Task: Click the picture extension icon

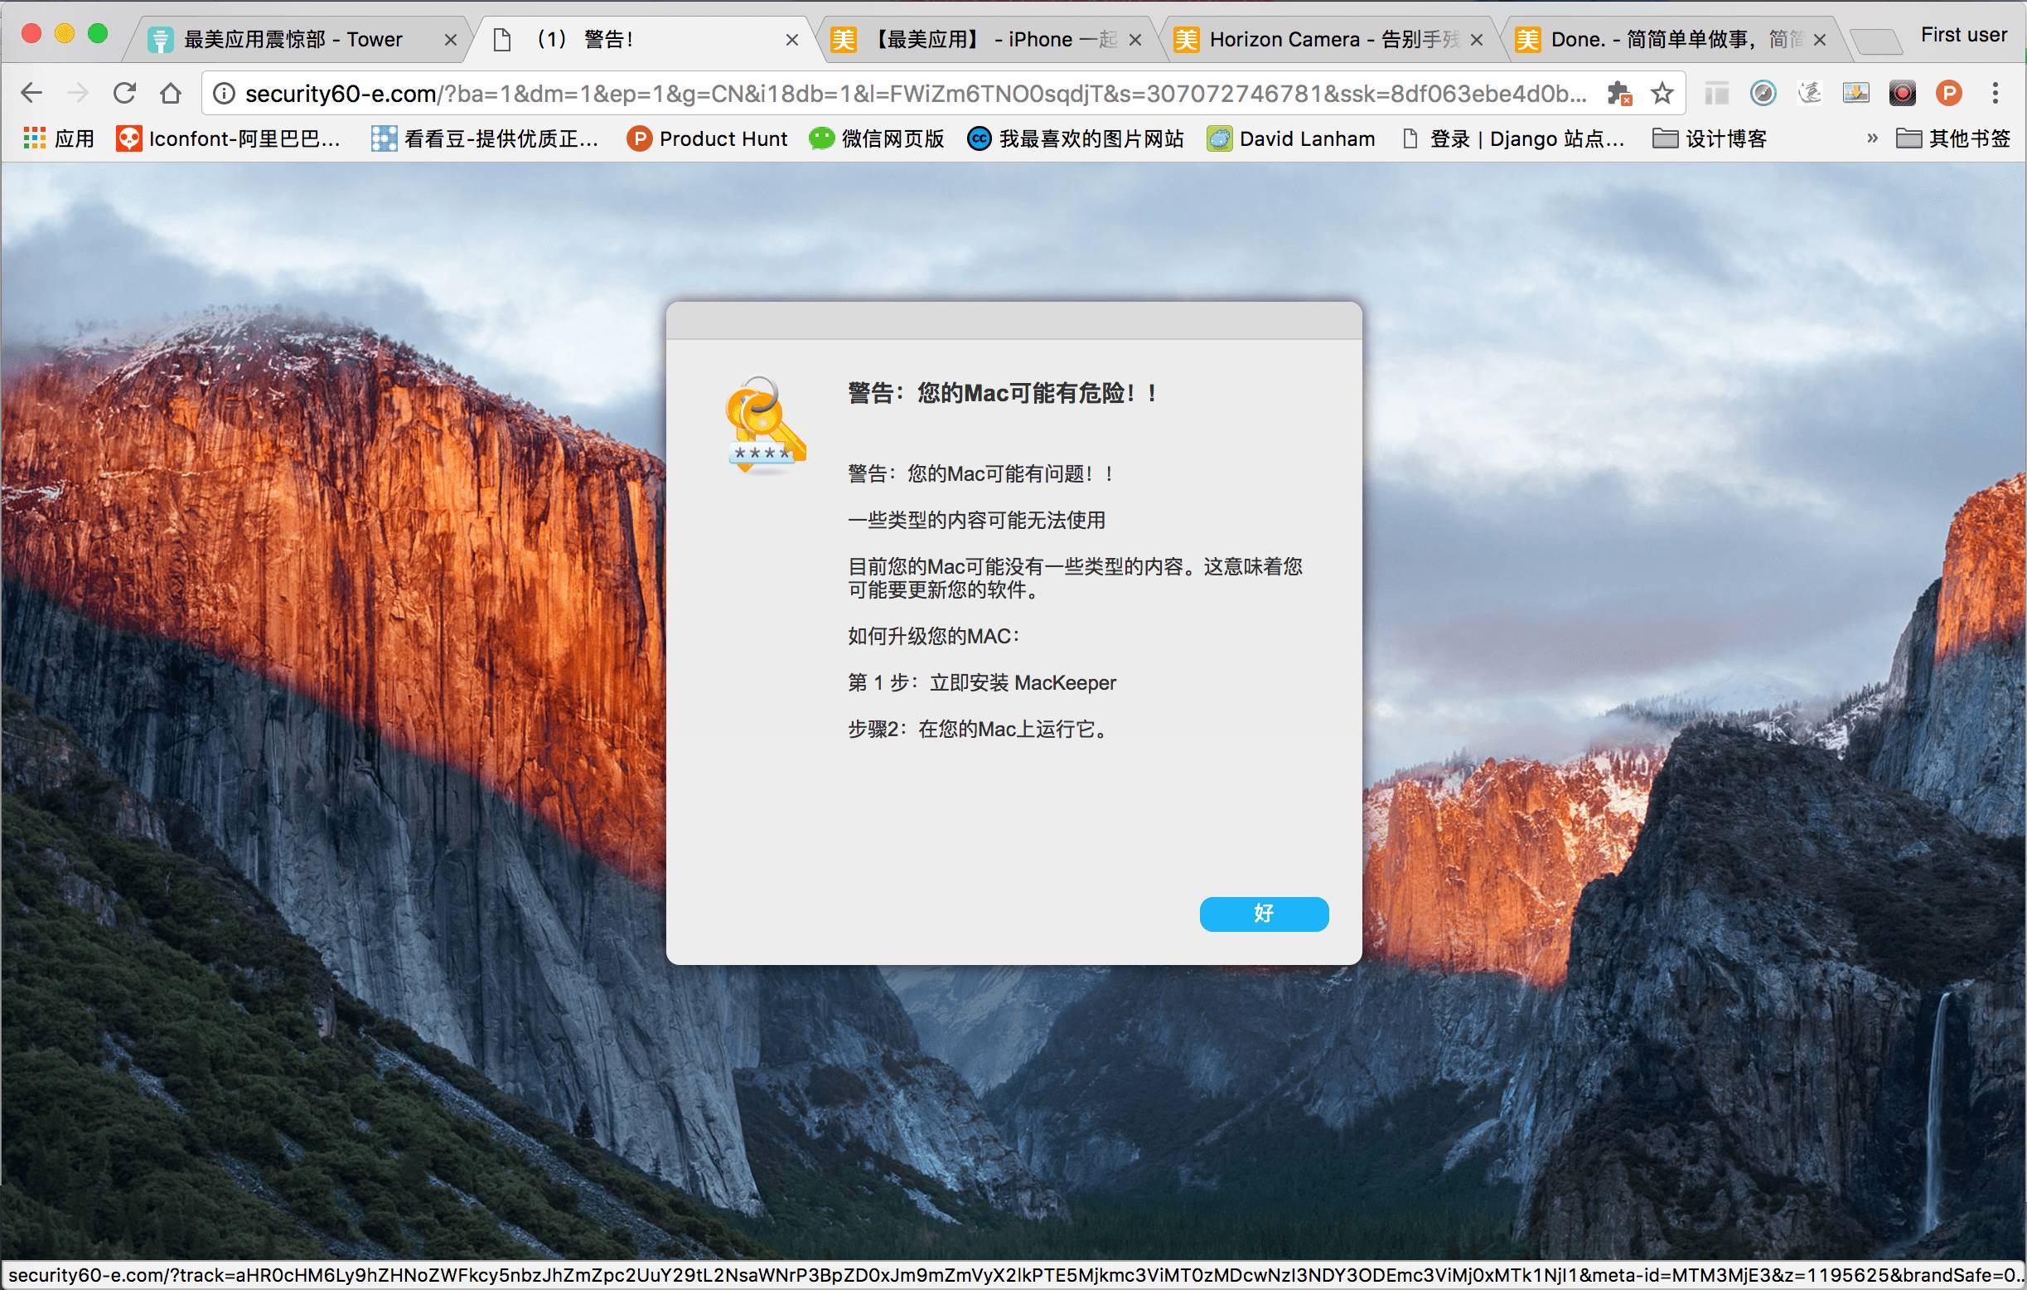Action: click(1856, 93)
